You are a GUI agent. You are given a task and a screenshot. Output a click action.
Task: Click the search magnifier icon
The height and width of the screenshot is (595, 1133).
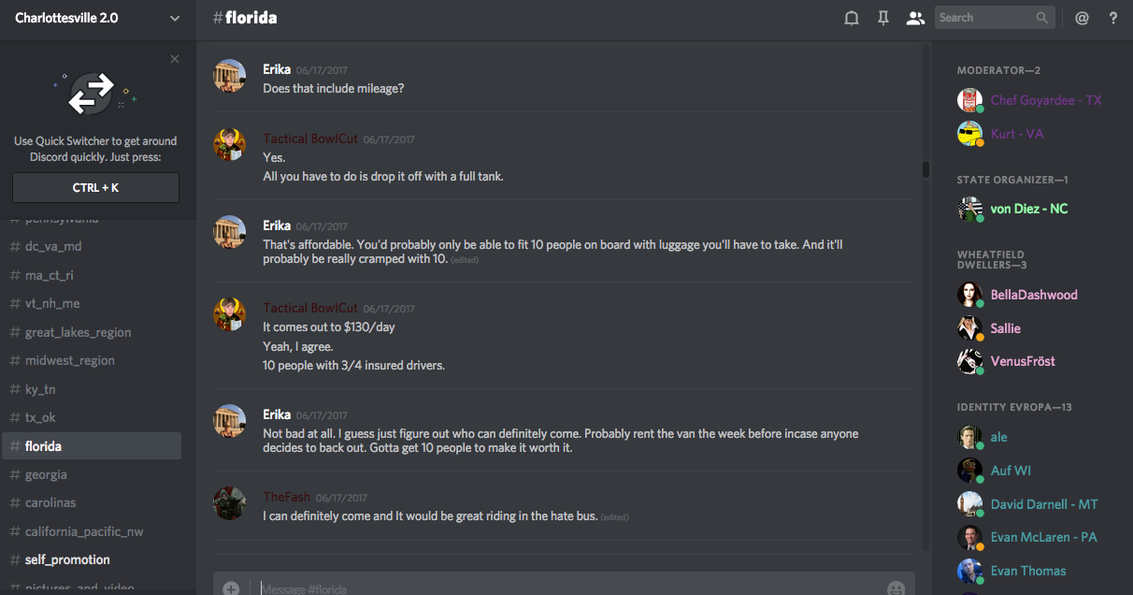[x=1042, y=18]
